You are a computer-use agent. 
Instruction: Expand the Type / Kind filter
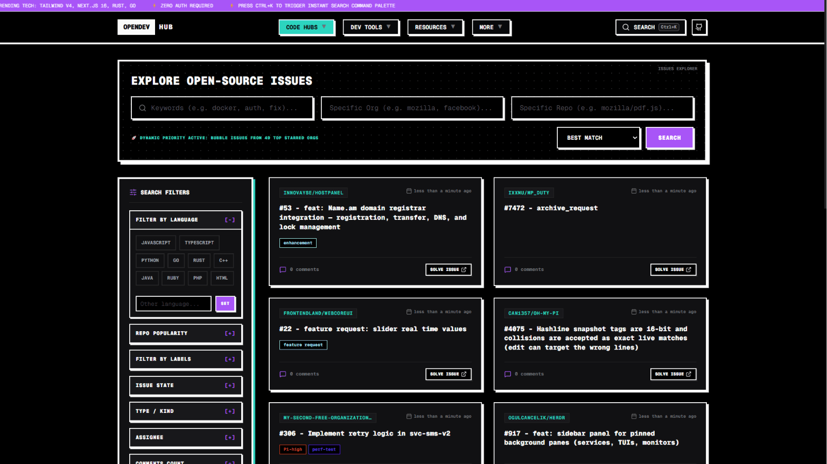tap(185, 411)
